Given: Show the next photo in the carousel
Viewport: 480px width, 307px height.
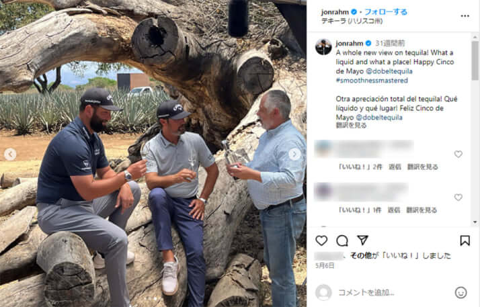Looking at the screenshot, I should (294, 155).
